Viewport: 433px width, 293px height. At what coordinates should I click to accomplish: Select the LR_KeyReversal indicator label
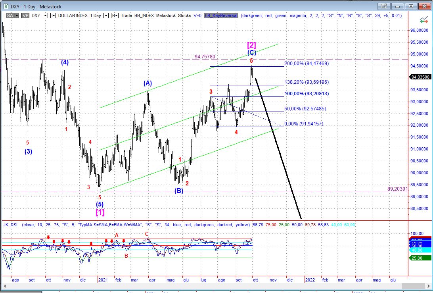tap(221, 15)
